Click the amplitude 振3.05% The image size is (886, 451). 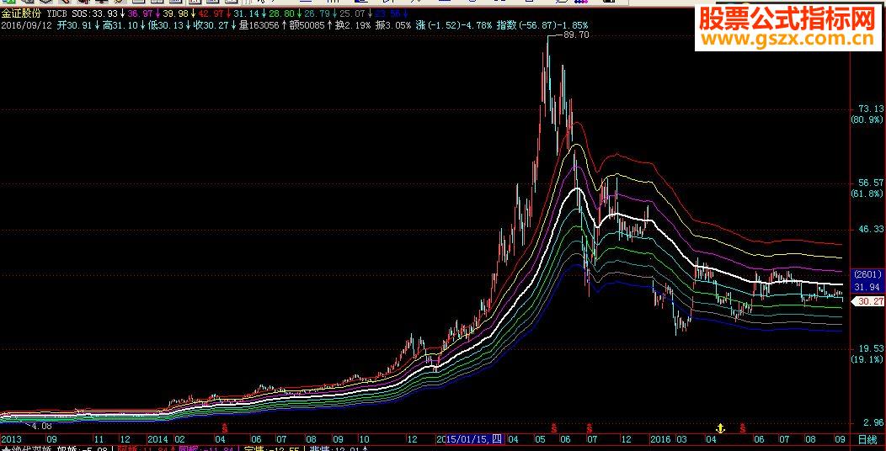tap(395, 25)
